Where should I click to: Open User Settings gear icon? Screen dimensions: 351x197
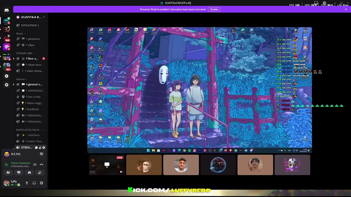click(41, 183)
